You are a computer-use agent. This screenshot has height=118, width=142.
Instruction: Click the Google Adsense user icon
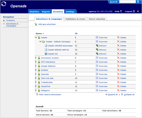(x=39, y=66)
